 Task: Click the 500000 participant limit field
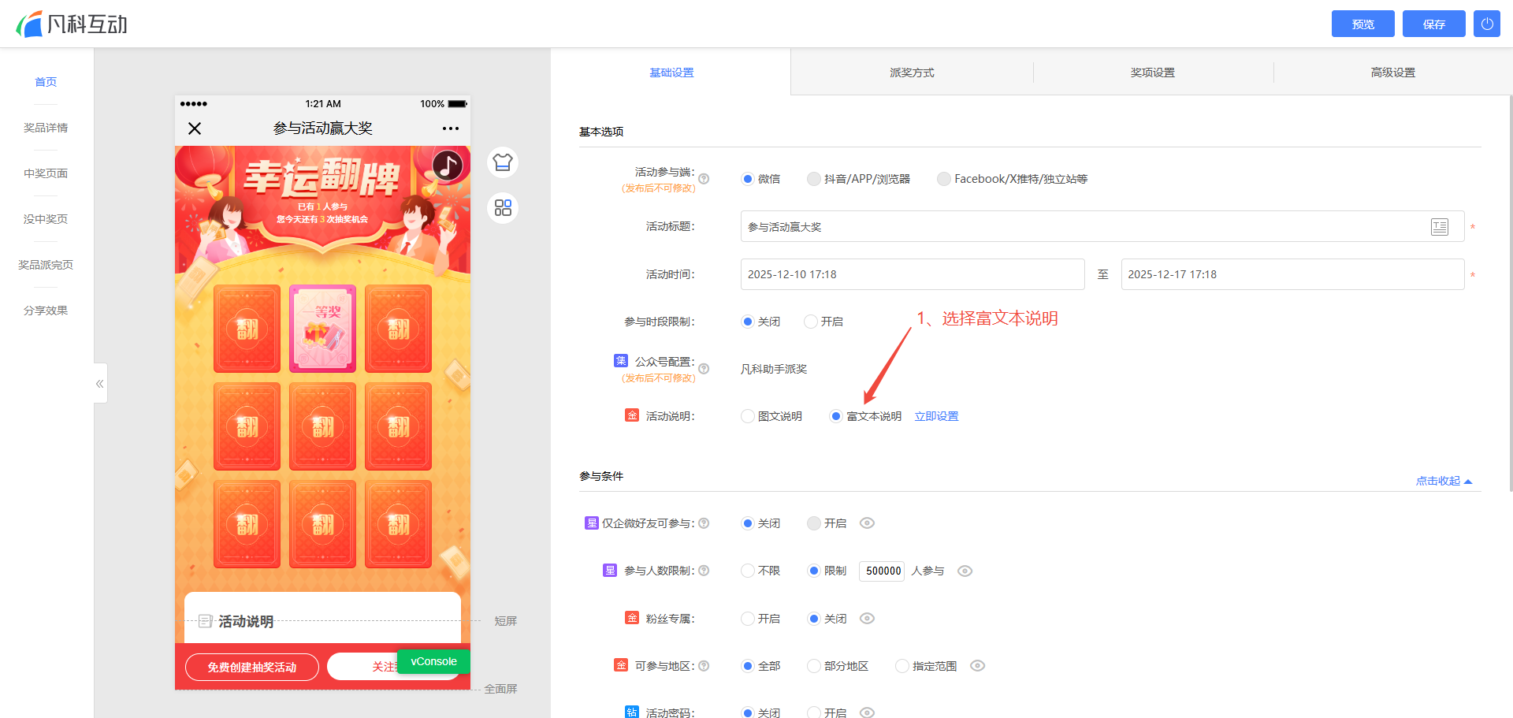tap(882, 571)
